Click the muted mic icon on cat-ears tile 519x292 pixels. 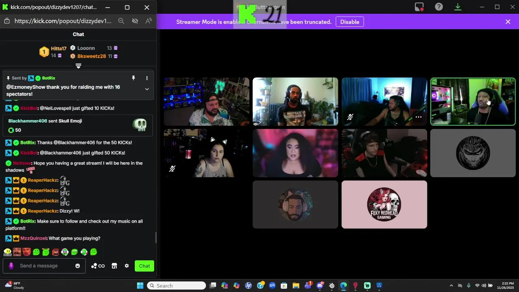[x=172, y=169]
